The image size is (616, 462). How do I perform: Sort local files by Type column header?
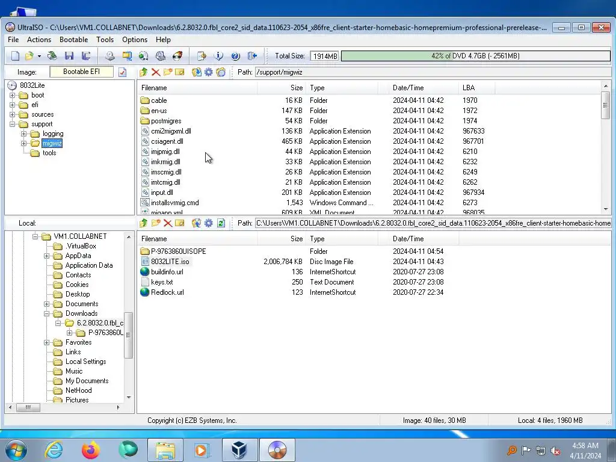(342, 239)
